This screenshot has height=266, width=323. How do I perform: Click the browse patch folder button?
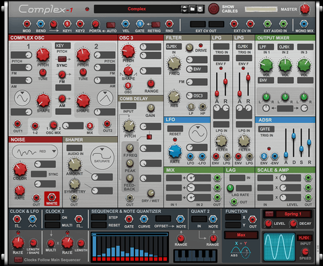192,9
